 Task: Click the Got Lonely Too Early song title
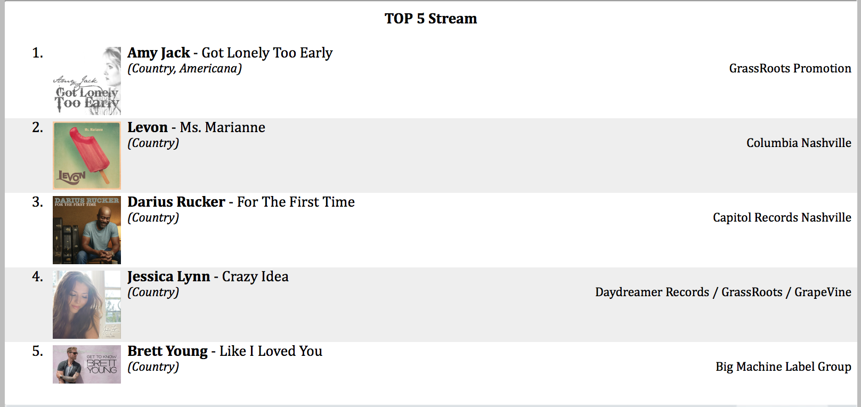pyautogui.click(x=267, y=53)
